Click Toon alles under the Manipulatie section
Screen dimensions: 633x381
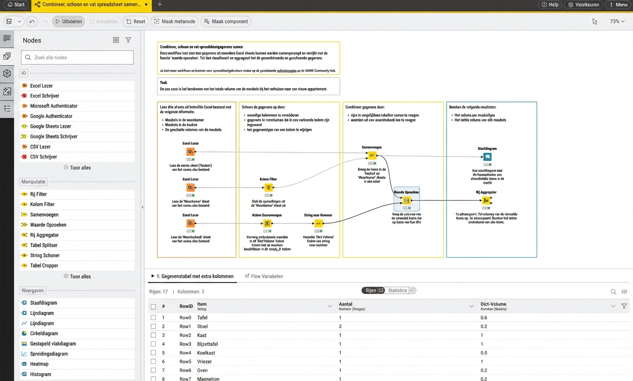77,276
